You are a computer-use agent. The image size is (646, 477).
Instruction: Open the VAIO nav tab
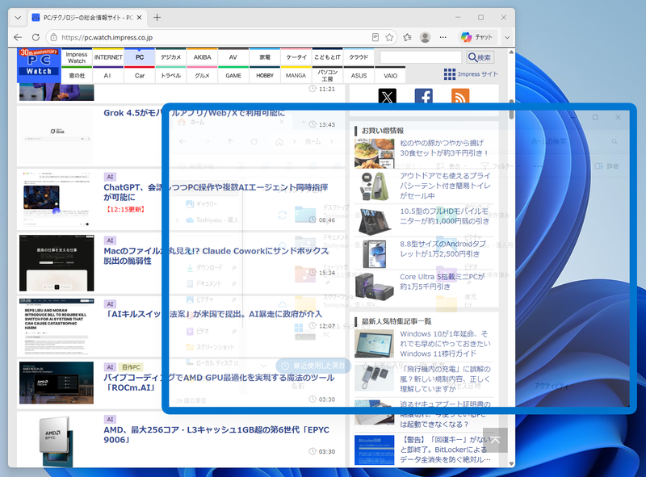[x=390, y=75]
